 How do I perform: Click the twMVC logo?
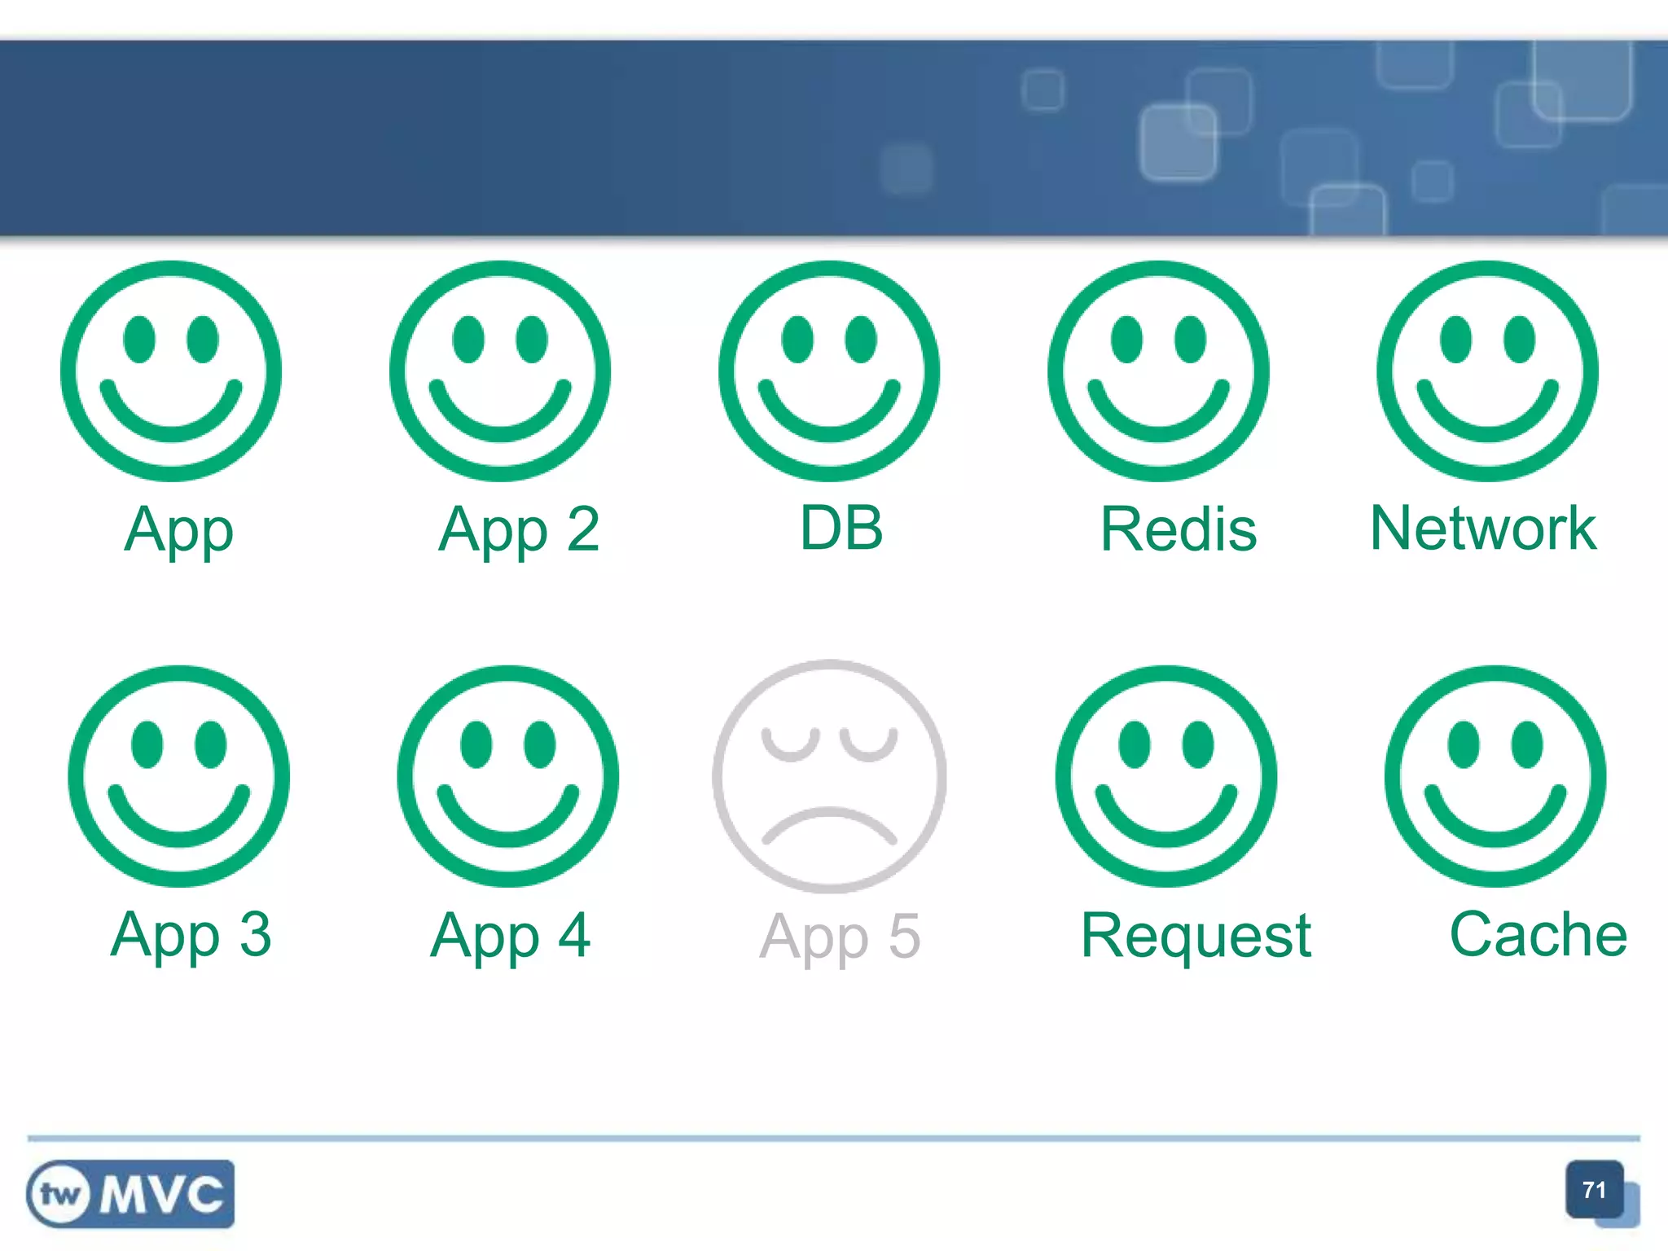(130, 1194)
